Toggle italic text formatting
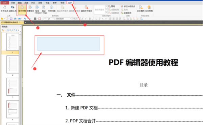Viewport: 203px width, 125px height. point(93,19)
